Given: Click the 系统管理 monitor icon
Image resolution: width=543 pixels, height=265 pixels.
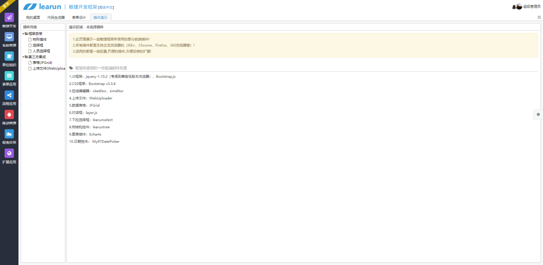Looking at the screenshot, I should [9, 37].
